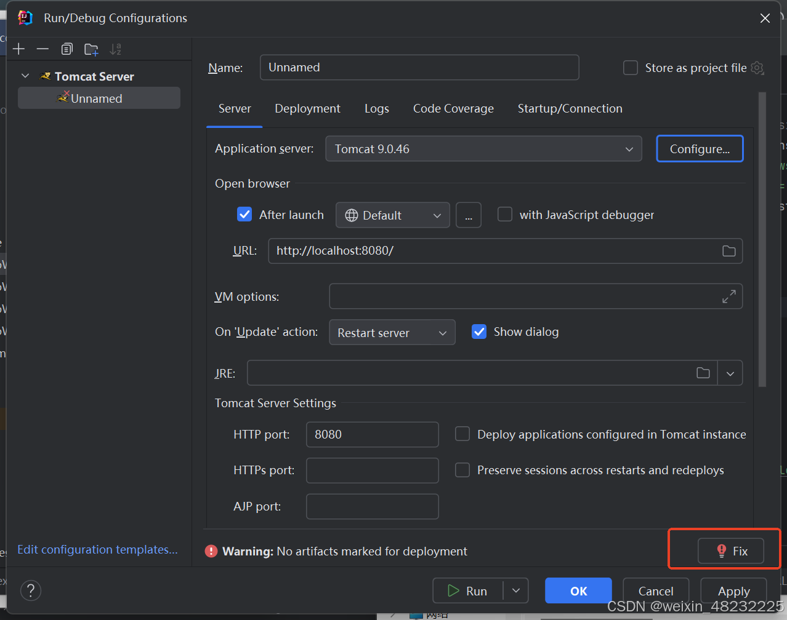Image resolution: width=787 pixels, height=620 pixels.
Task: Open Store as project file gear settings
Action: coord(758,68)
